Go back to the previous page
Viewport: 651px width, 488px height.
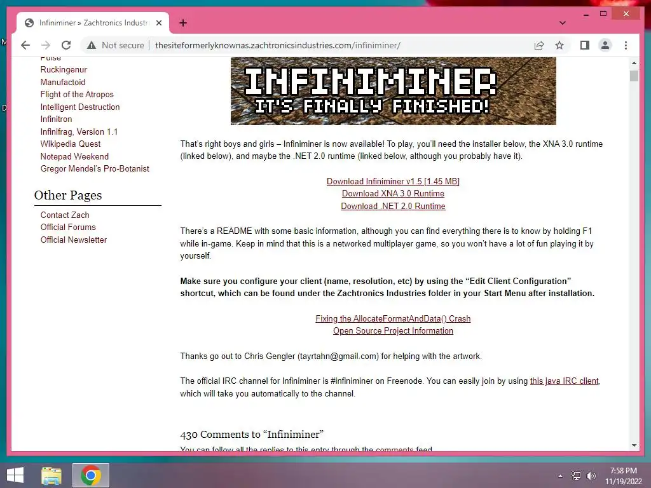tap(25, 45)
